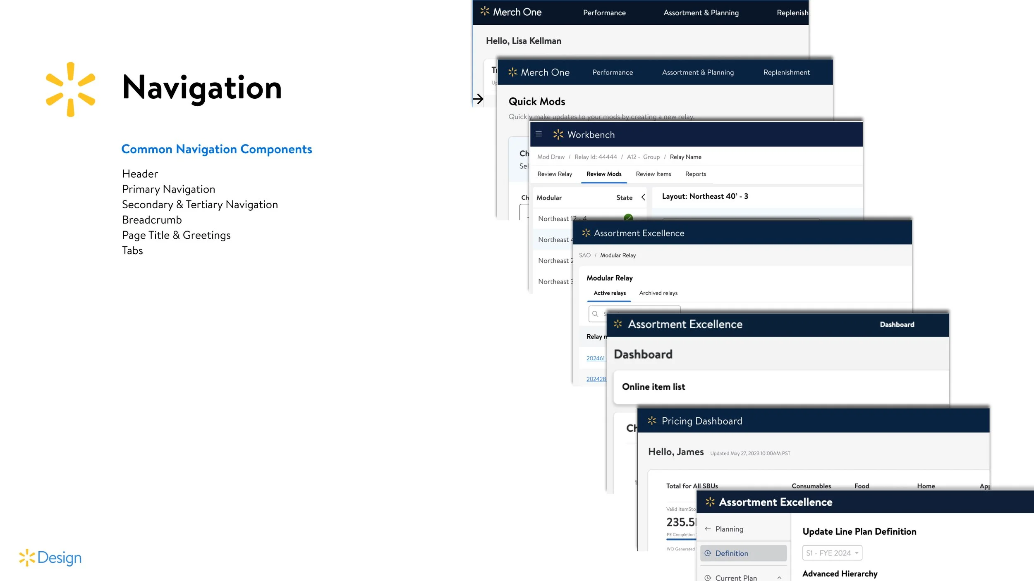Image resolution: width=1034 pixels, height=581 pixels.
Task: Open Assortment & Planning in the Quick Mods window
Action: (x=698, y=72)
